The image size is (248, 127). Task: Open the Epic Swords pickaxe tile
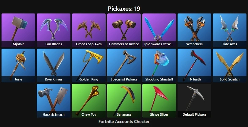coord(159,30)
